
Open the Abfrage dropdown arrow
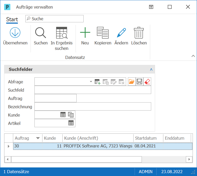tap(91, 82)
